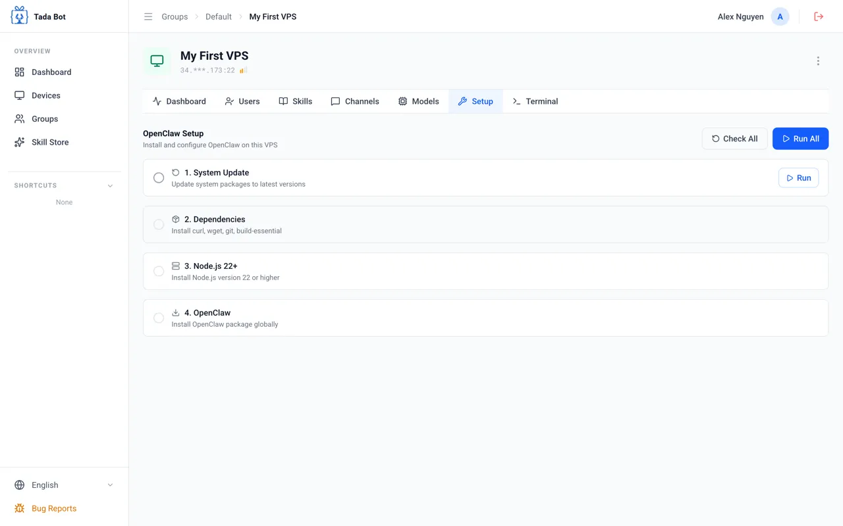
Task: Click the '3. Node.js 22+' step title
Action: [211, 266]
